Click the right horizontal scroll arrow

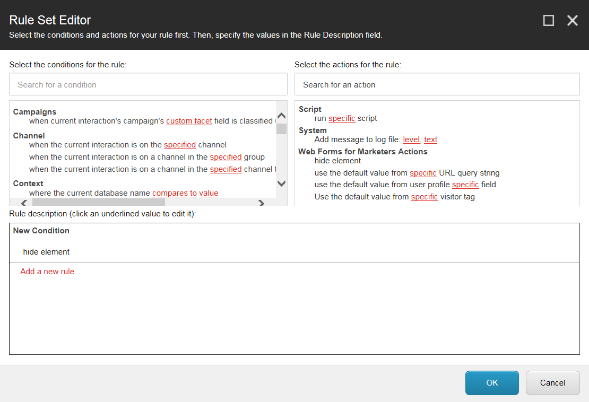[x=261, y=203]
